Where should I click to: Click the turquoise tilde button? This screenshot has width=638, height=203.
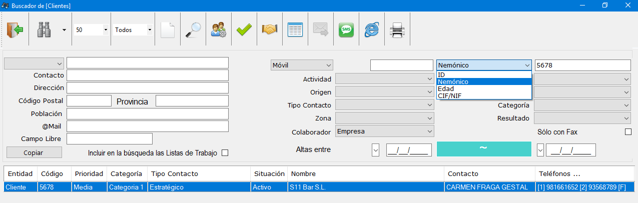484,149
